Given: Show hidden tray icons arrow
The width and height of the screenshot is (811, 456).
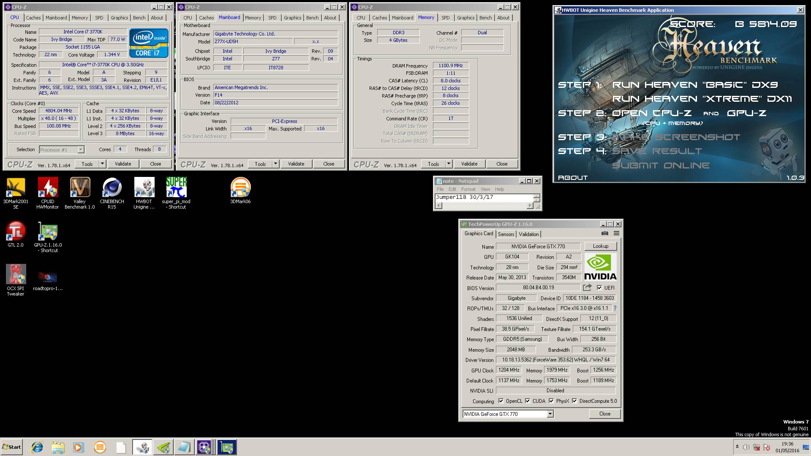Looking at the screenshot, I should tap(737, 447).
